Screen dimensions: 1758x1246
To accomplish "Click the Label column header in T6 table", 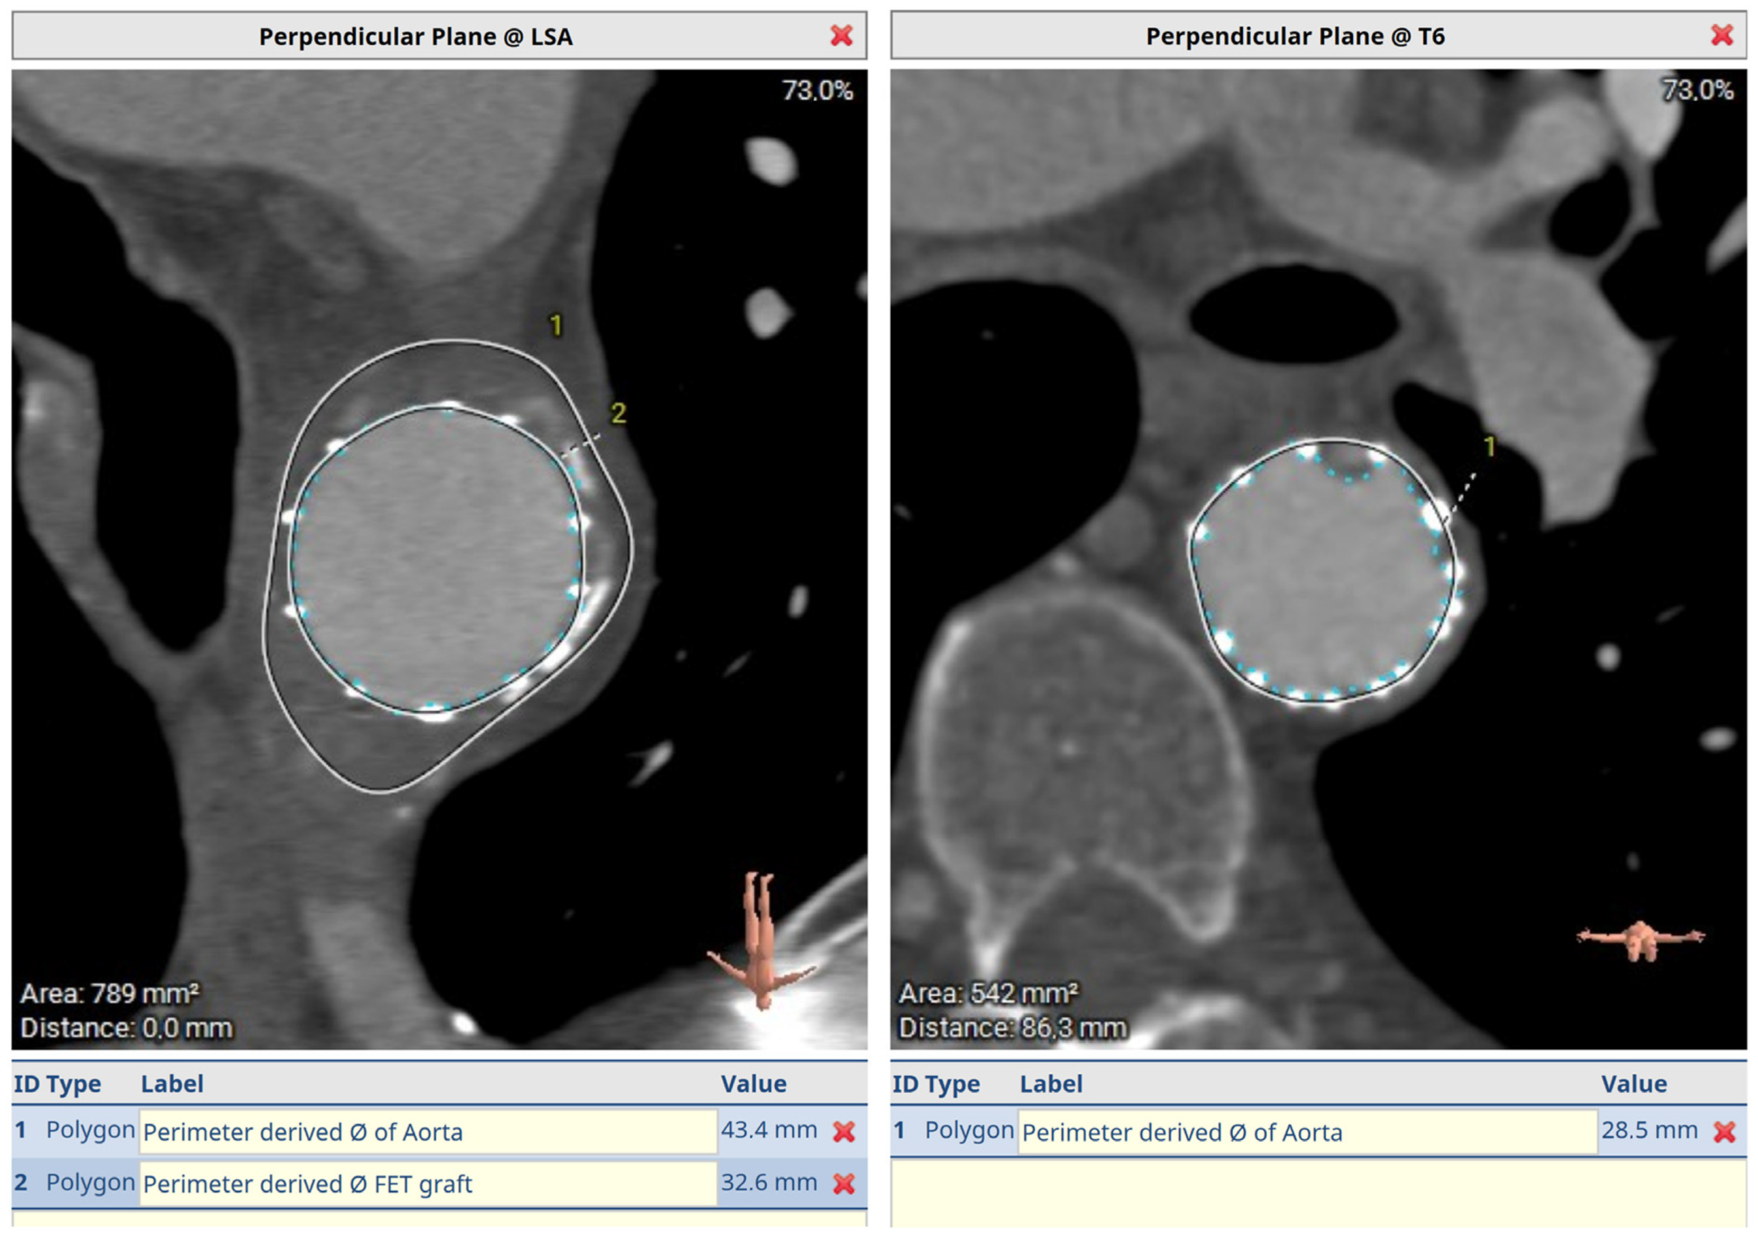I will pos(1051,1083).
